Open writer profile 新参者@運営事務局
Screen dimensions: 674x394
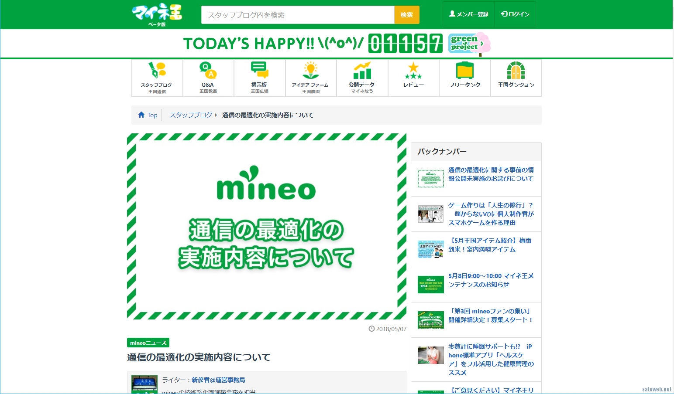pos(218,380)
